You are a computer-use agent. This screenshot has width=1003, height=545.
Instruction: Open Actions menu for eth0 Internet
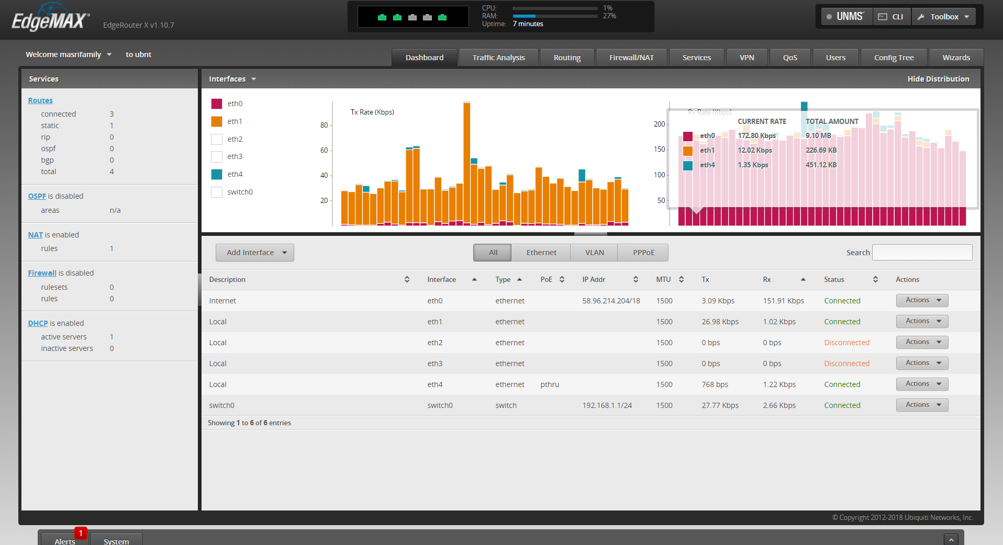point(922,300)
